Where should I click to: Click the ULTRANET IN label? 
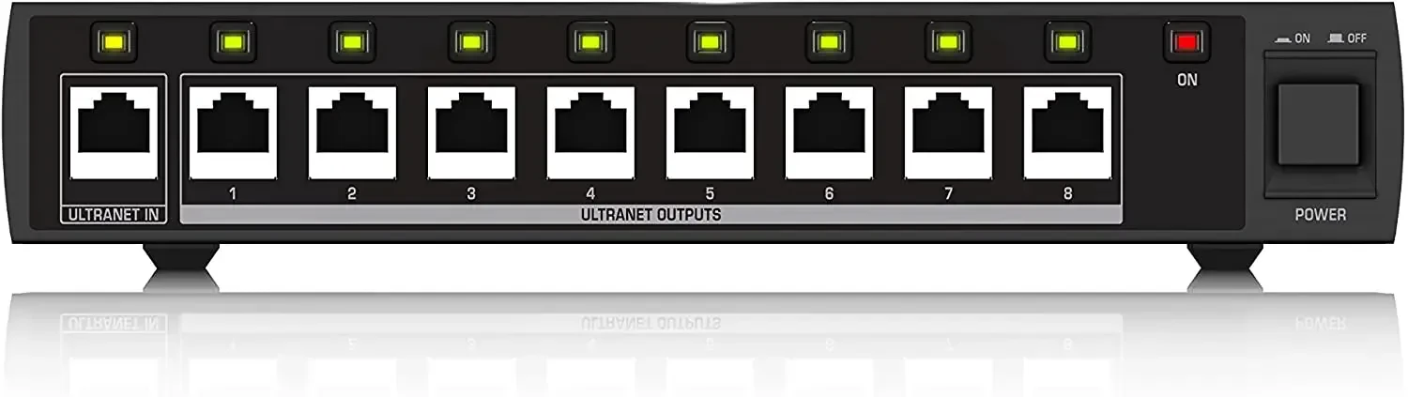(114, 215)
